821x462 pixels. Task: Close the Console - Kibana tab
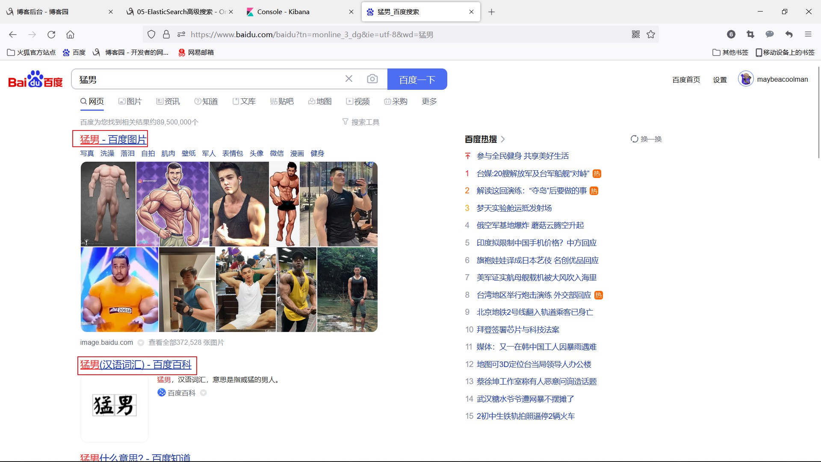coord(351,12)
